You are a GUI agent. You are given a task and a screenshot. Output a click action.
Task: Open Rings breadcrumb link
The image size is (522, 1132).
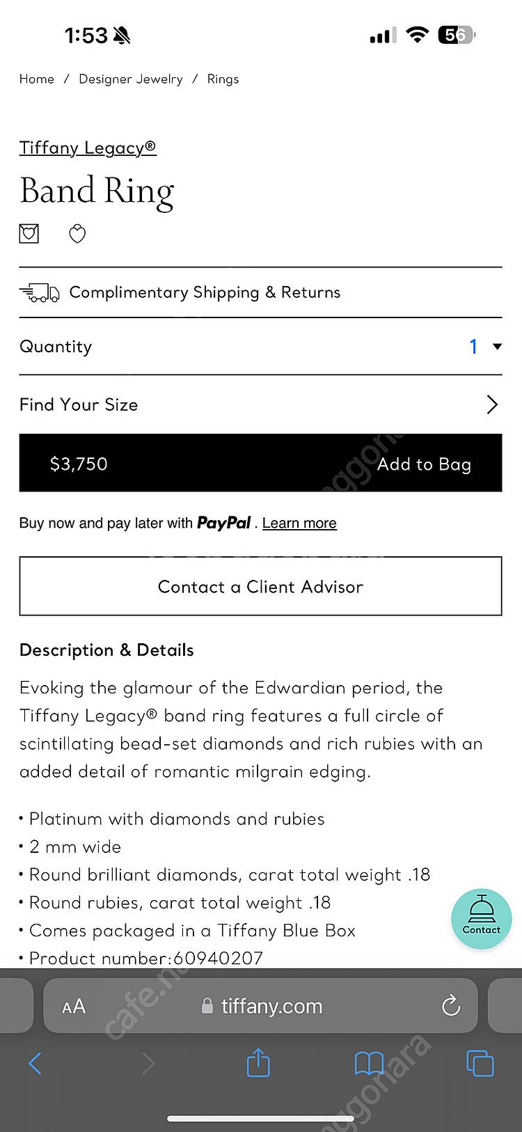click(x=223, y=79)
